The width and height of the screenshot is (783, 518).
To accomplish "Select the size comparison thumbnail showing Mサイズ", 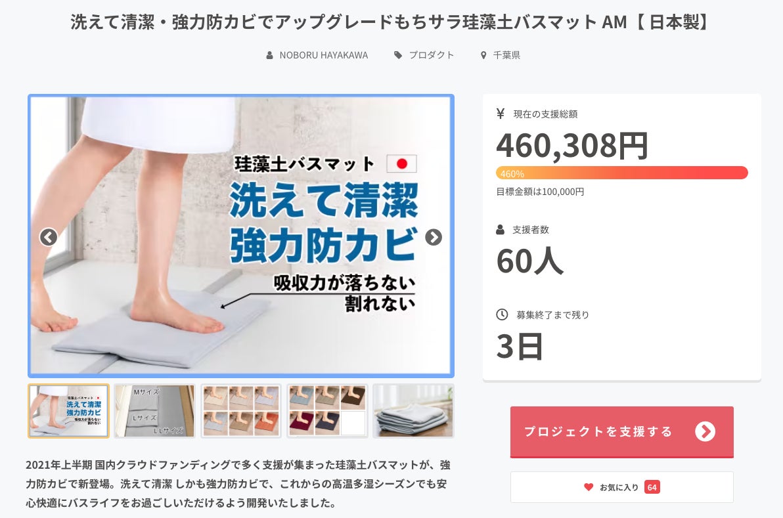I will click(x=155, y=411).
